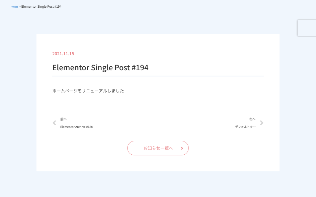Screen dimensions: 316x197
Task: Open previous post Elementor Archive #188
Action: tap(76, 127)
